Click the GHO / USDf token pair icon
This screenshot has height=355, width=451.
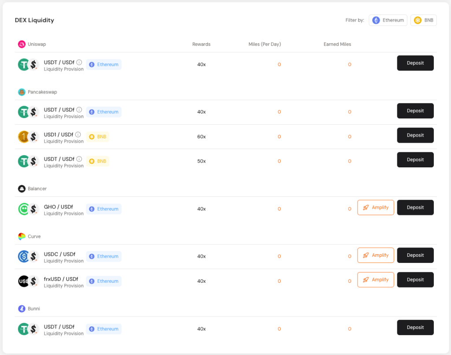tap(29, 209)
